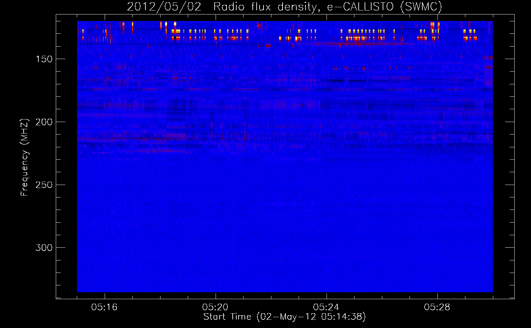Click the 'Frequency (MHZ)' axis label

click(25, 157)
